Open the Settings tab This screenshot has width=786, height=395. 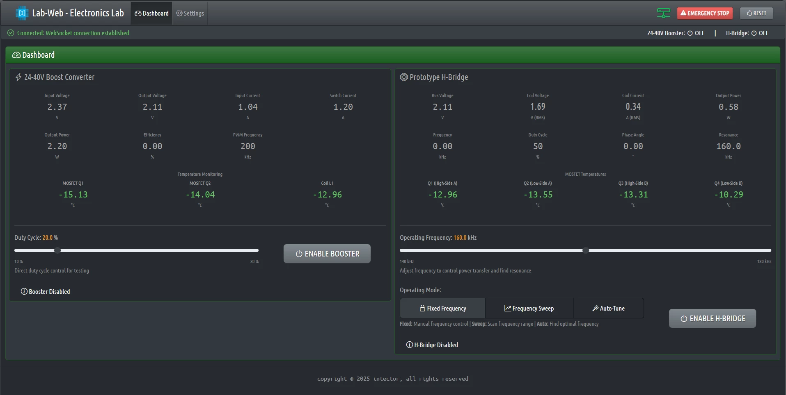(190, 13)
